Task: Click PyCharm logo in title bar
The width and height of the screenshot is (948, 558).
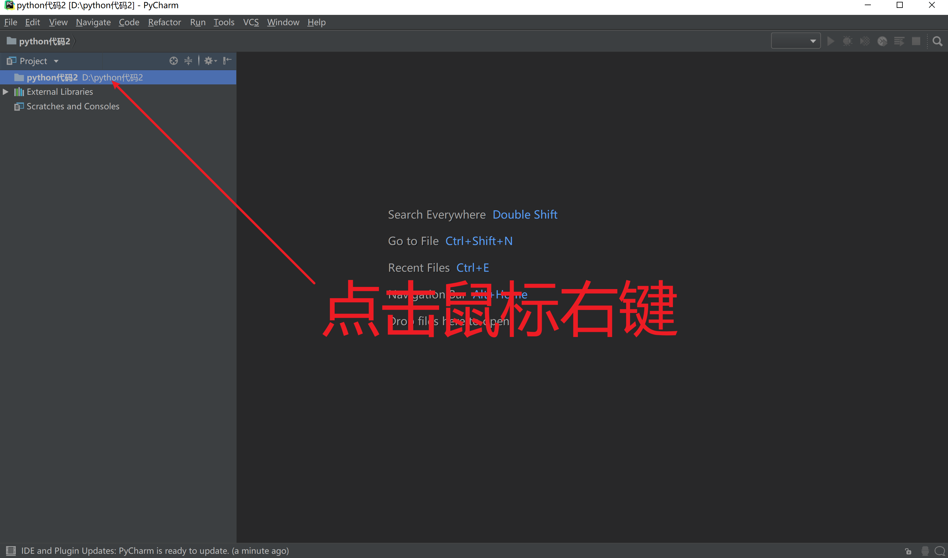Action: coord(9,5)
